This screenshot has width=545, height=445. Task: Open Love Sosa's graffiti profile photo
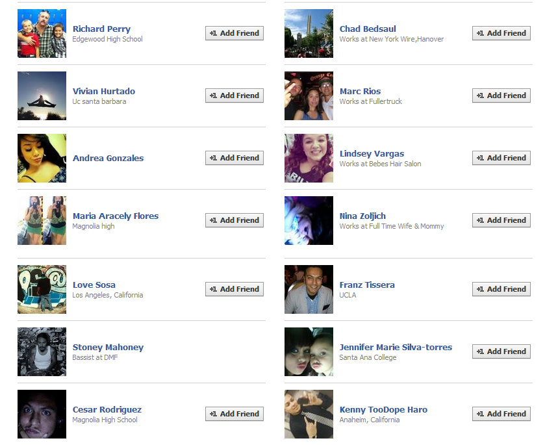pyautogui.click(x=42, y=289)
